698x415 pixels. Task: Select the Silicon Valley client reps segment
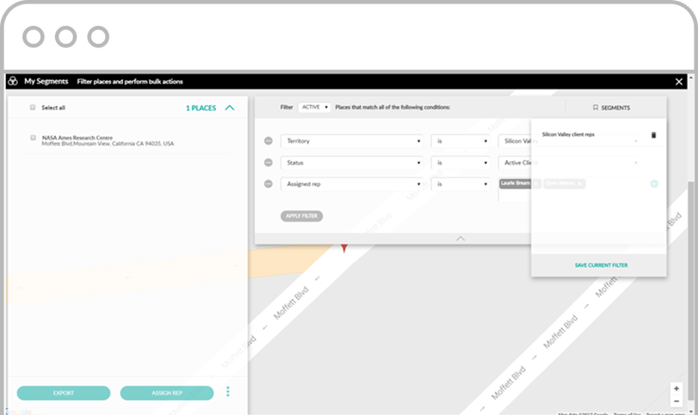(568, 134)
